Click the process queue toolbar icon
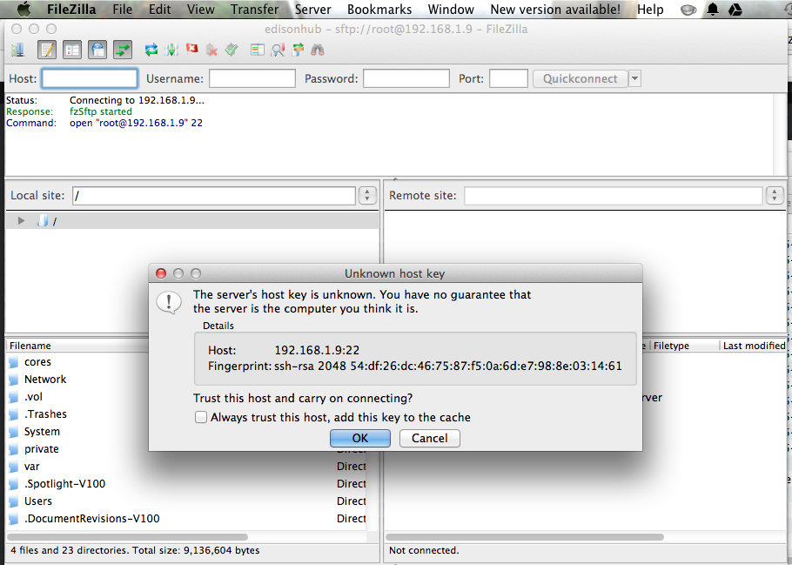This screenshot has height=565, width=792. 171,50
